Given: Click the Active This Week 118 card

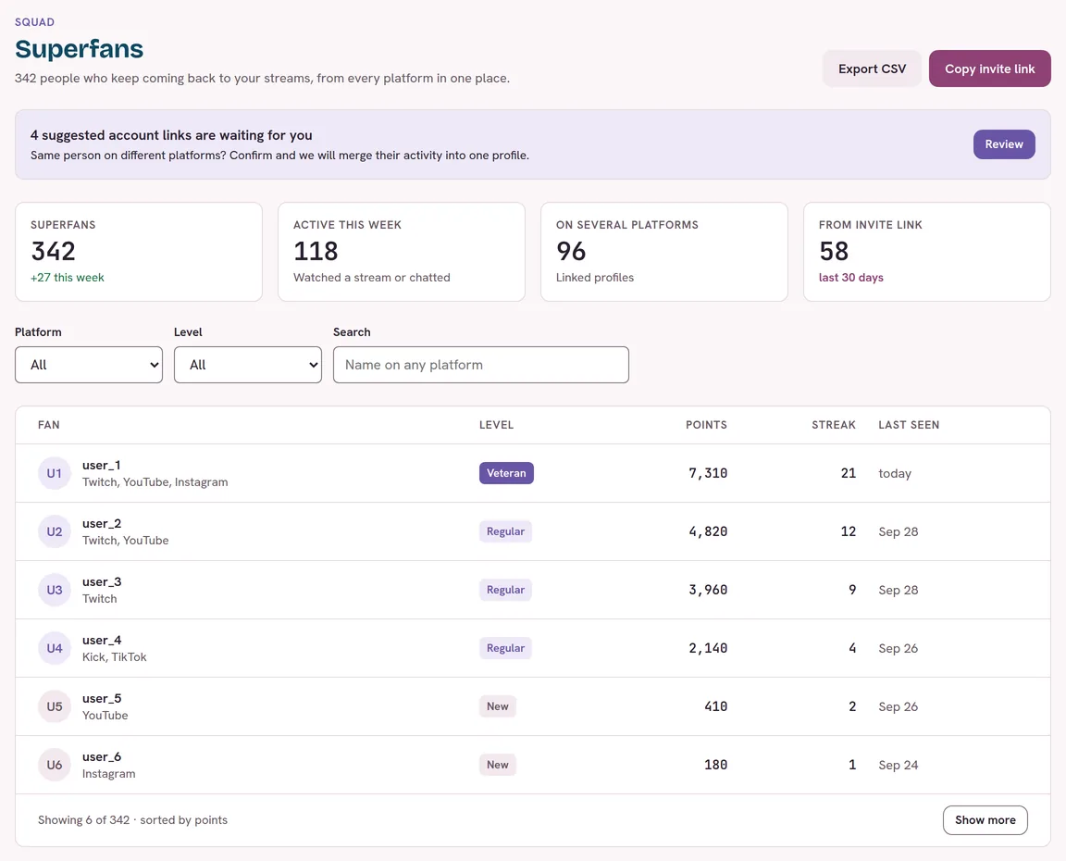Looking at the screenshot, I should [401, 252].
